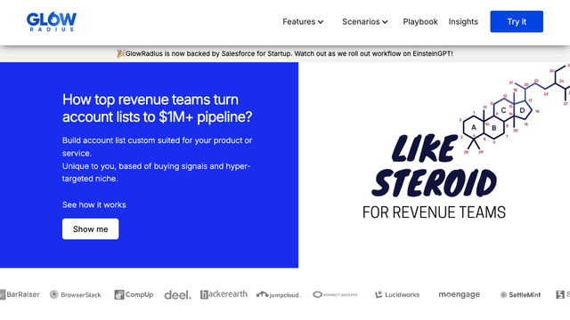
Task: Expand the Scenarios dropdown menu
Action: point(365,21)
